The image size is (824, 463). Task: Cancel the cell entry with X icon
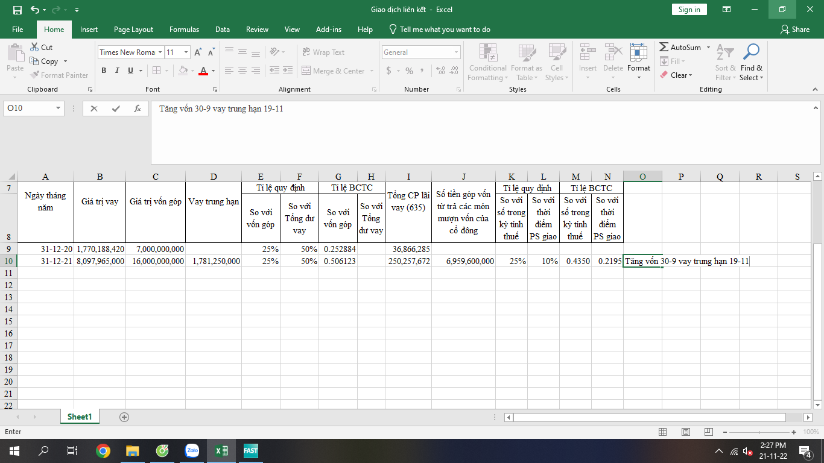(94, 109)
